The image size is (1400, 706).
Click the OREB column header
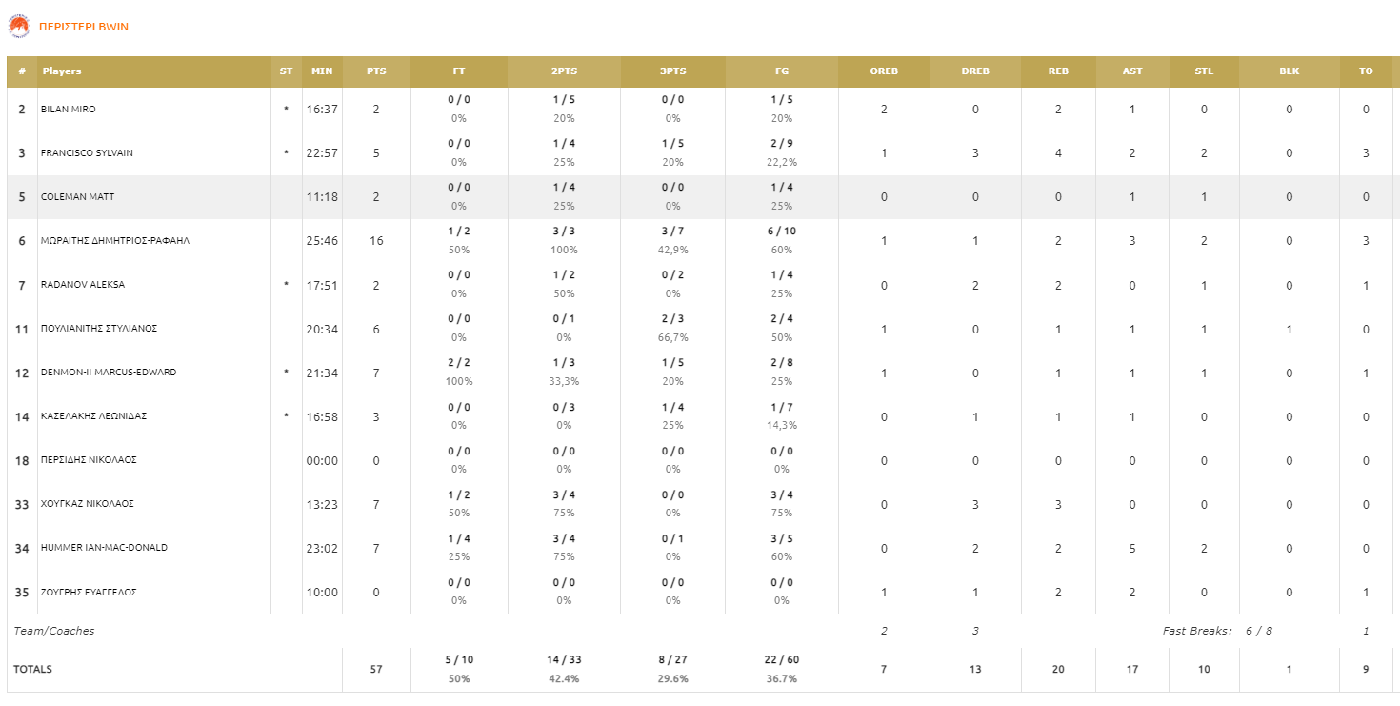[x=884, y=71]
